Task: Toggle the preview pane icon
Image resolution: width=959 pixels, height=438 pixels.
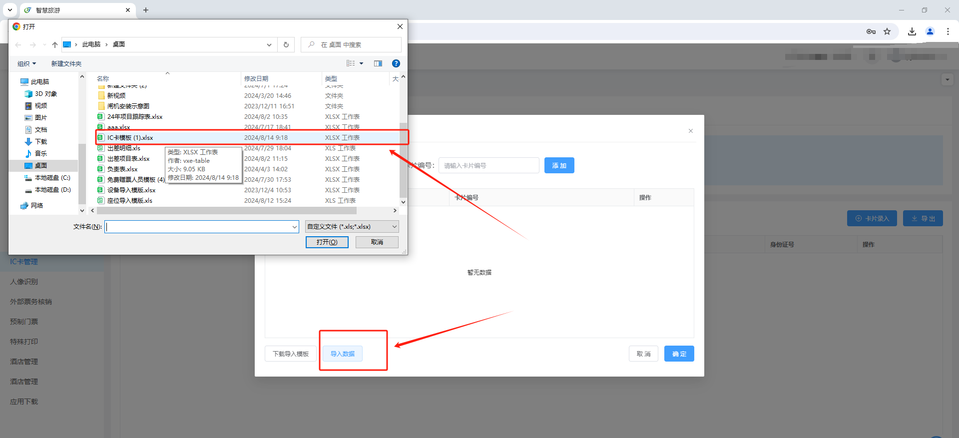Action: [378, 63]
